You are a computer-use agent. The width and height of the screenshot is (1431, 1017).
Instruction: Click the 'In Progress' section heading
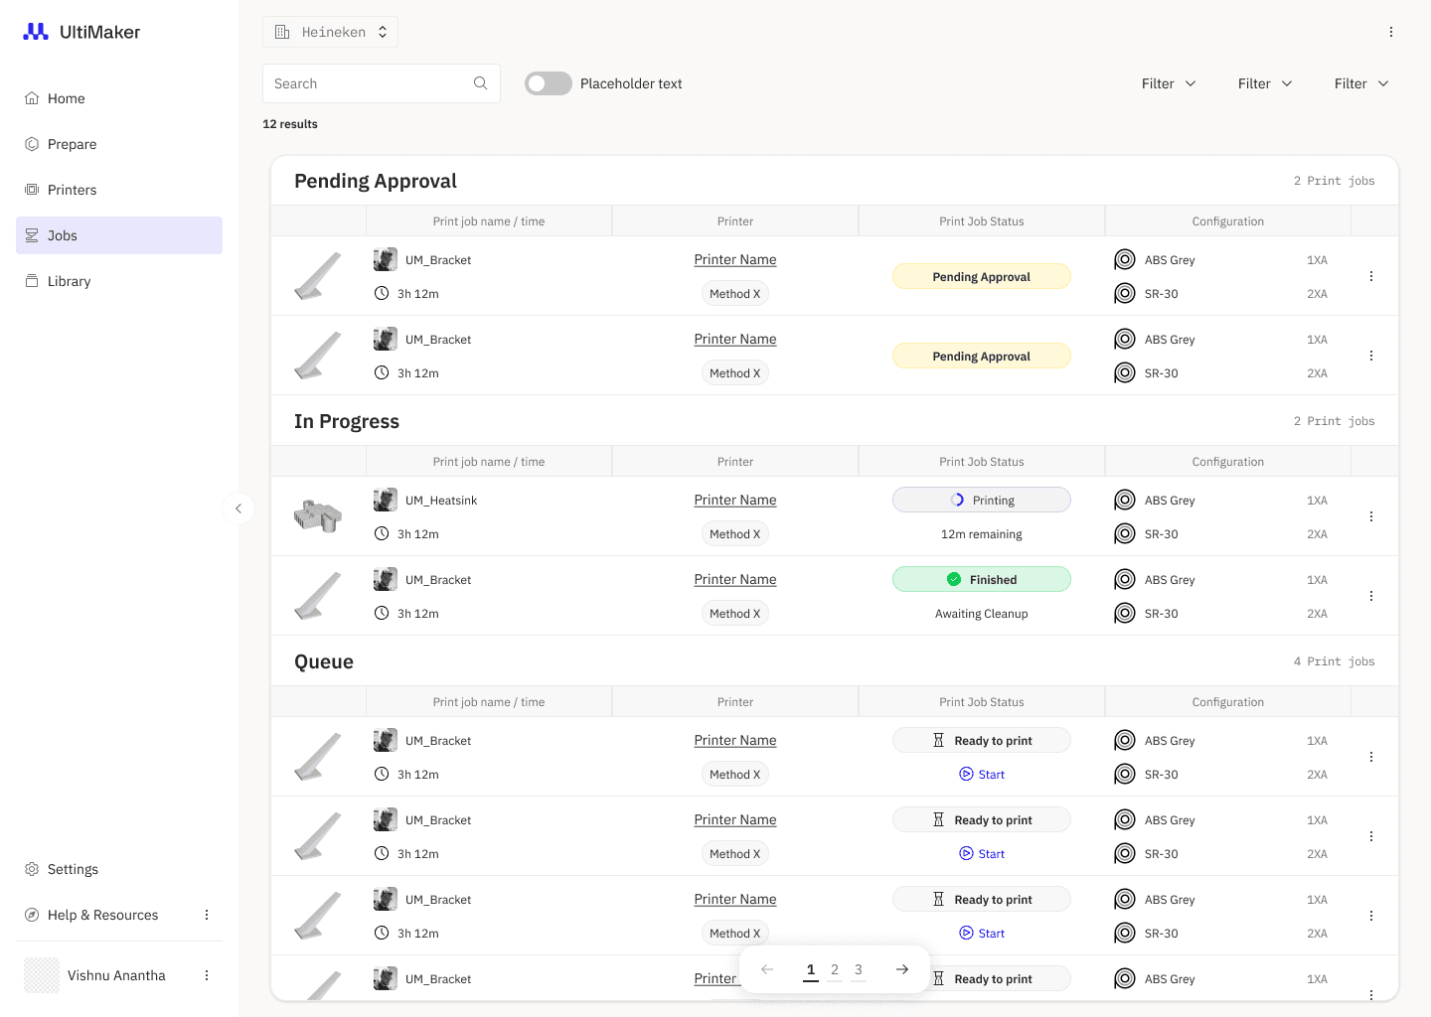(347, 421)
